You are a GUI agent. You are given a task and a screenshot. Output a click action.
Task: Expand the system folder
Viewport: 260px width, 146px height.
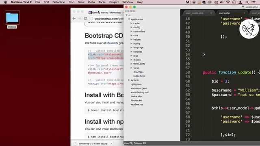pos(129,80)
